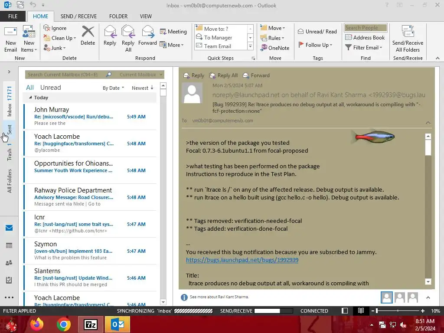This screenshot has height=333, width=444.
Task: Switch to the VIEW tab
Action: point(146,16)
